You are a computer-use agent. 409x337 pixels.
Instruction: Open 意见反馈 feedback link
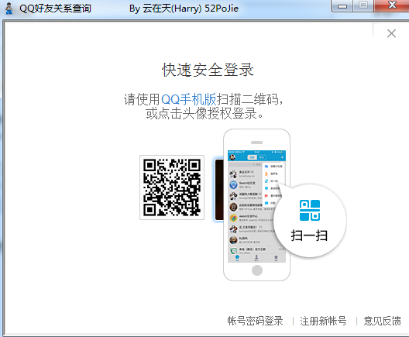(x=382, y=321)
